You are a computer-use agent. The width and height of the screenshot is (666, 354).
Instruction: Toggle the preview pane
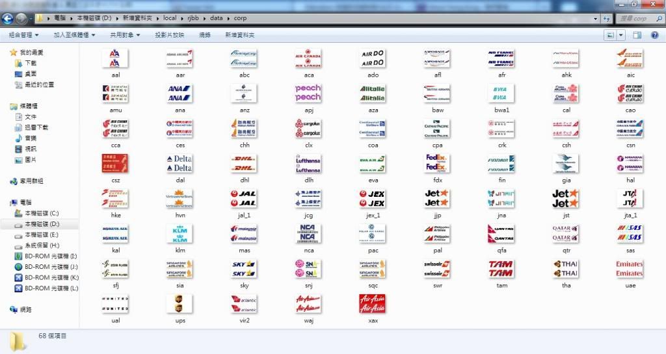pos(637,35)
